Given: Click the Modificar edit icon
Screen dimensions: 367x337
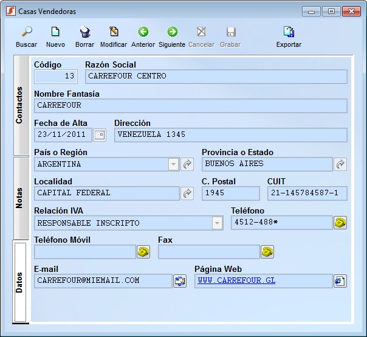Looking at the screenshot, I should pyautogui.click(x=114, y=32).
